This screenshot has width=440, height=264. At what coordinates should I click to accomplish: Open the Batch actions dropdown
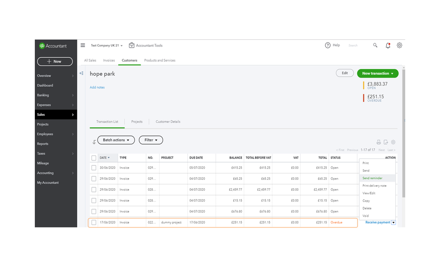[116, 140]
